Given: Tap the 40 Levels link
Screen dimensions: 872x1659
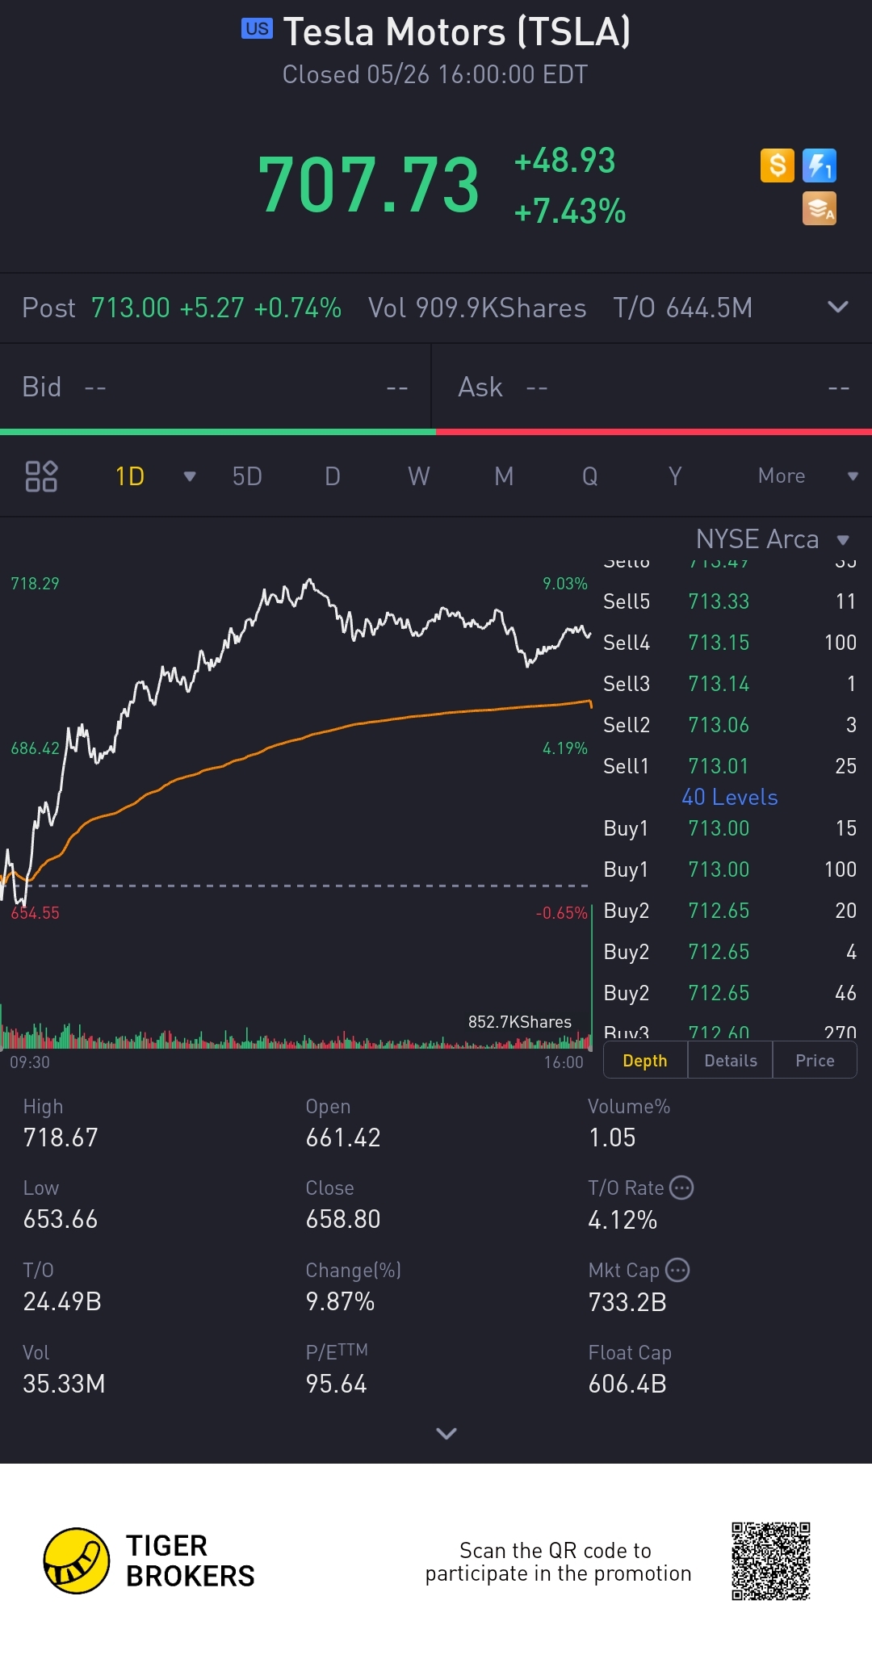Looking at the screenshot, I should point(730,797).
